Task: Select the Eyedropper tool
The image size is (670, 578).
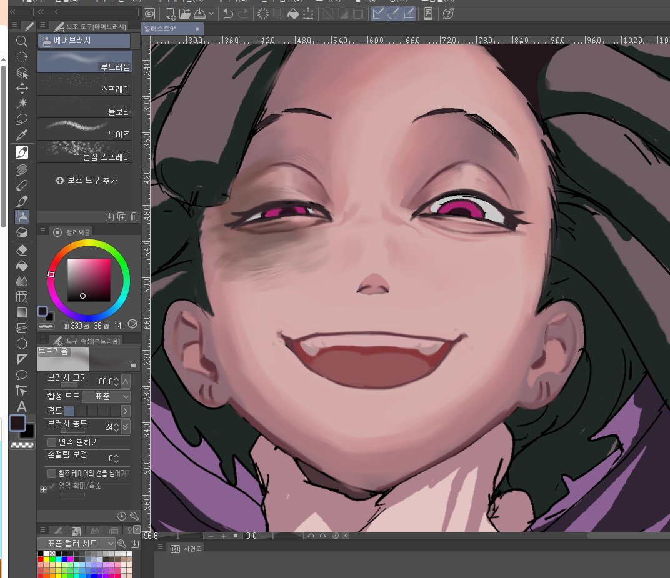Action: [22, 135]
